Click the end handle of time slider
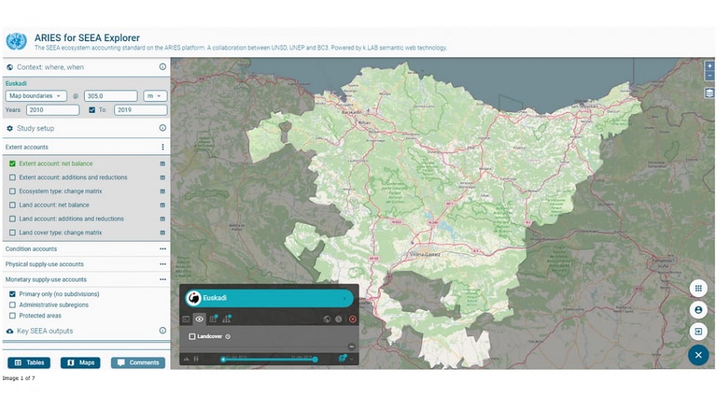This screenshot has height=410, width=717. [315, 360]
